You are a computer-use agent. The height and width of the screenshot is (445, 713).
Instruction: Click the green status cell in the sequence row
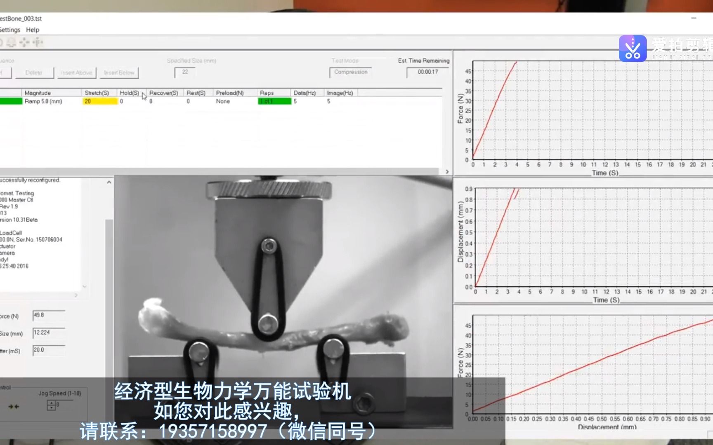point(11,101)
